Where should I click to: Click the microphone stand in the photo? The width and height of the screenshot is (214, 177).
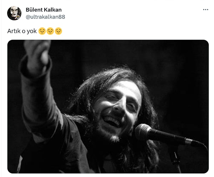pyautogui.click(x=175, y=160)
